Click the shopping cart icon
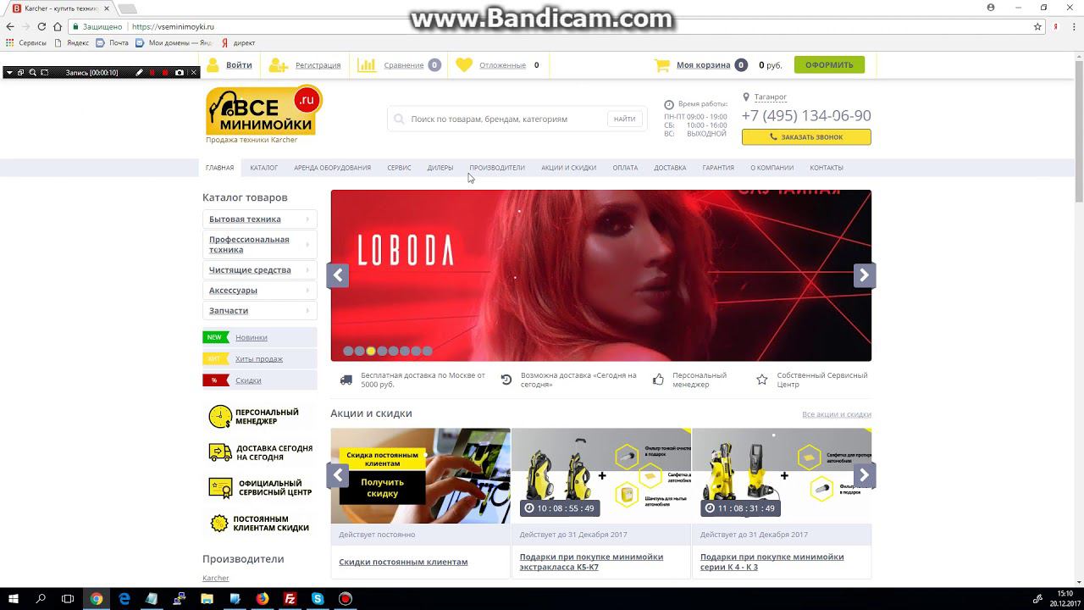The height and width of the screenshot is (610, 1084). pos(662,65)
